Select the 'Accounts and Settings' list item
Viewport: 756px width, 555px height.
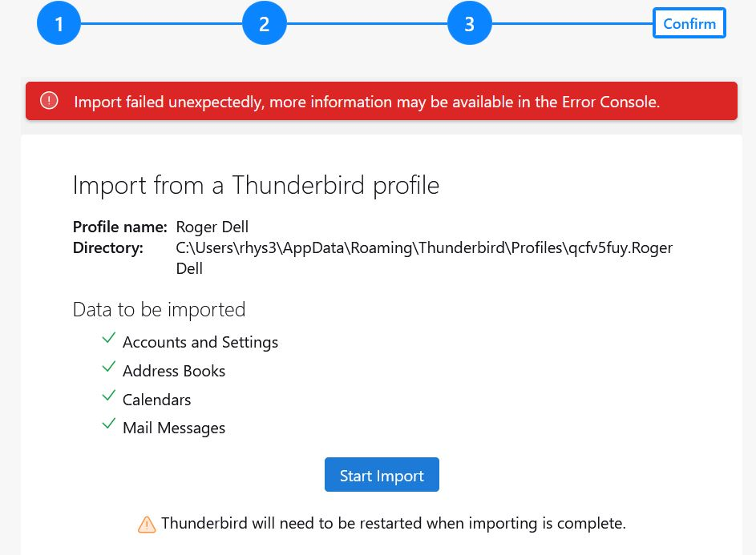[x=200, y=342]
